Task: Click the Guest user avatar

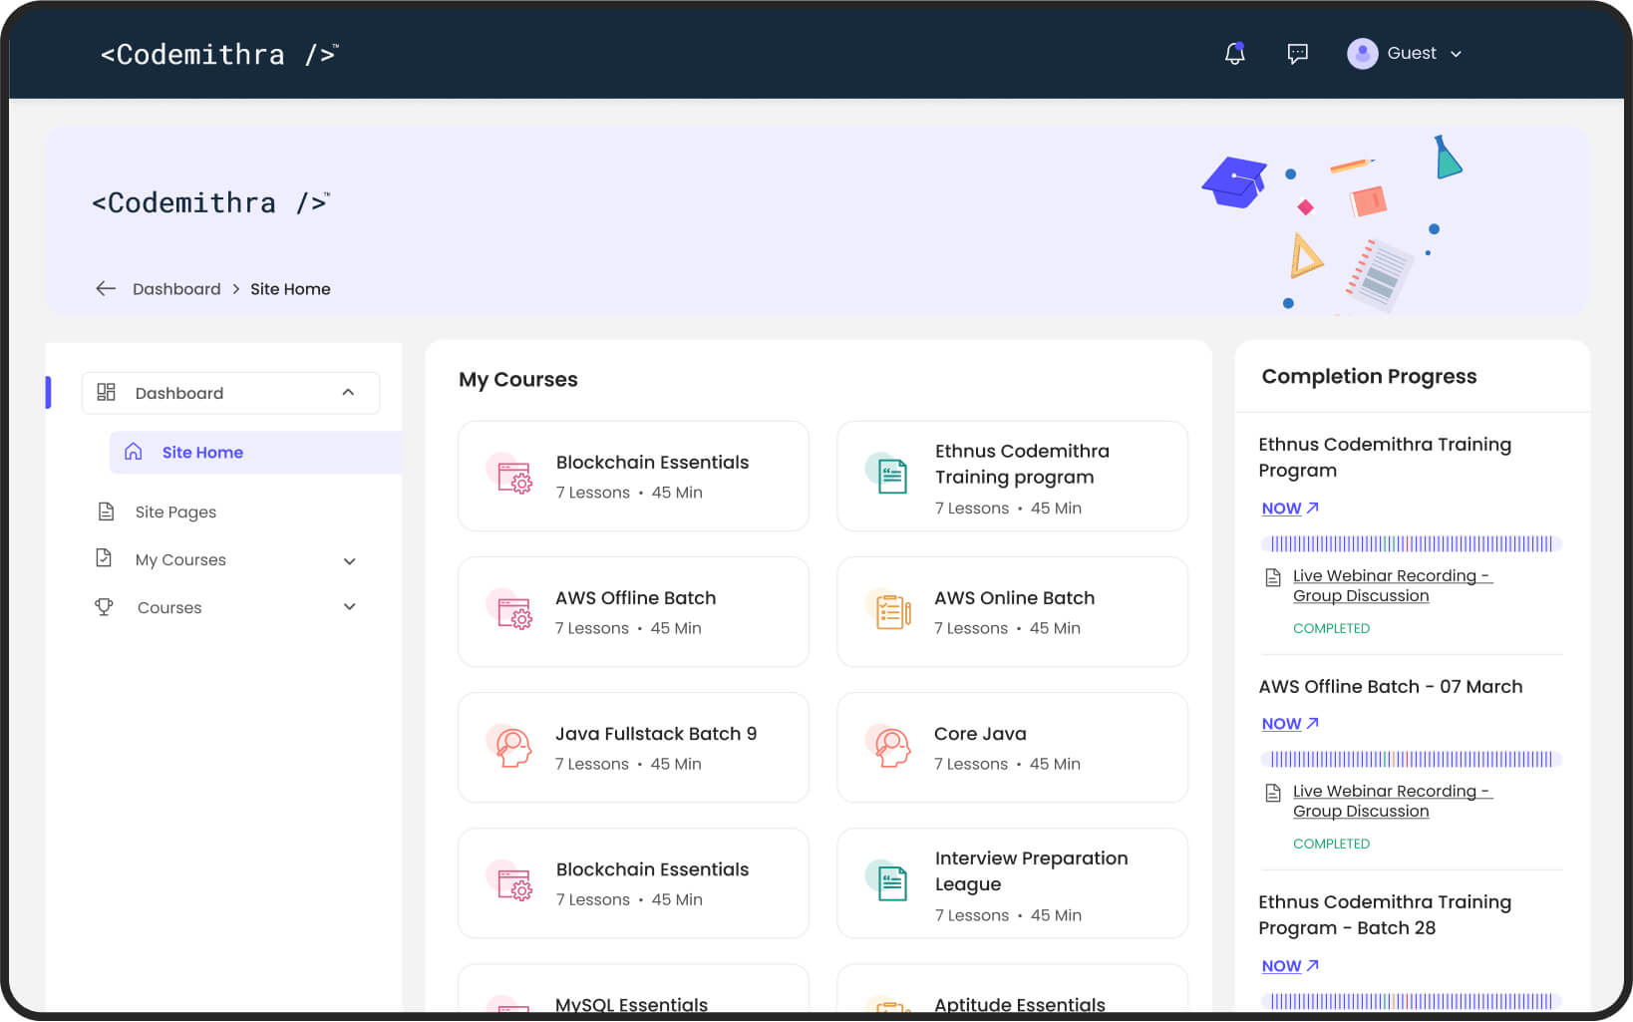Action: [1362, 53]
